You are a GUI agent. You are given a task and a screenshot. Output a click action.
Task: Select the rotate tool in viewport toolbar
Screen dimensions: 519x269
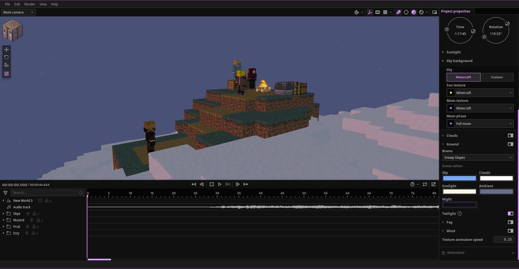(x=6, y=57)
